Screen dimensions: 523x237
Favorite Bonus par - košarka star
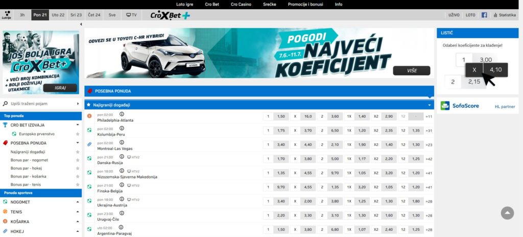78,176
